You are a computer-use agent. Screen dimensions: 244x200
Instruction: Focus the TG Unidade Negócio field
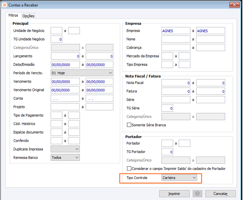click(x=57, y=39)
